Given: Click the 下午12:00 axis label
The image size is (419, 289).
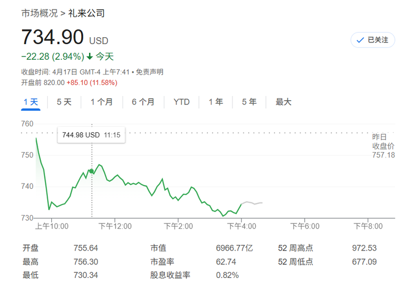Looking at the screenshot, I should coord(115,227).
